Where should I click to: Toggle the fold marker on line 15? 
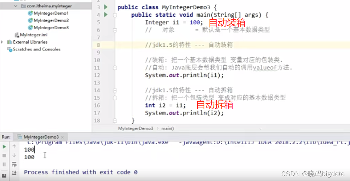(115, 98)
